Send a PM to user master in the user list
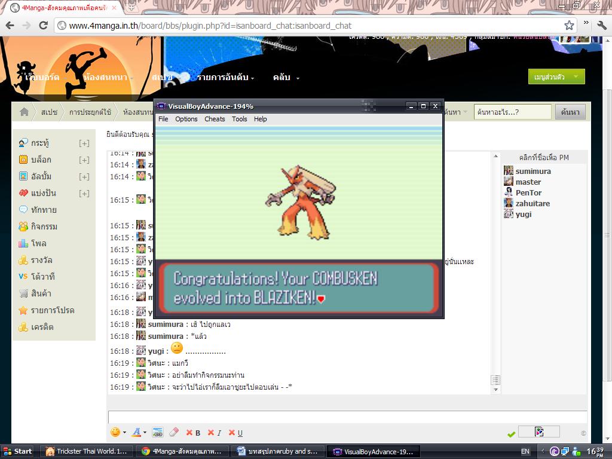The image size is (612, 459). click(528, 182)
